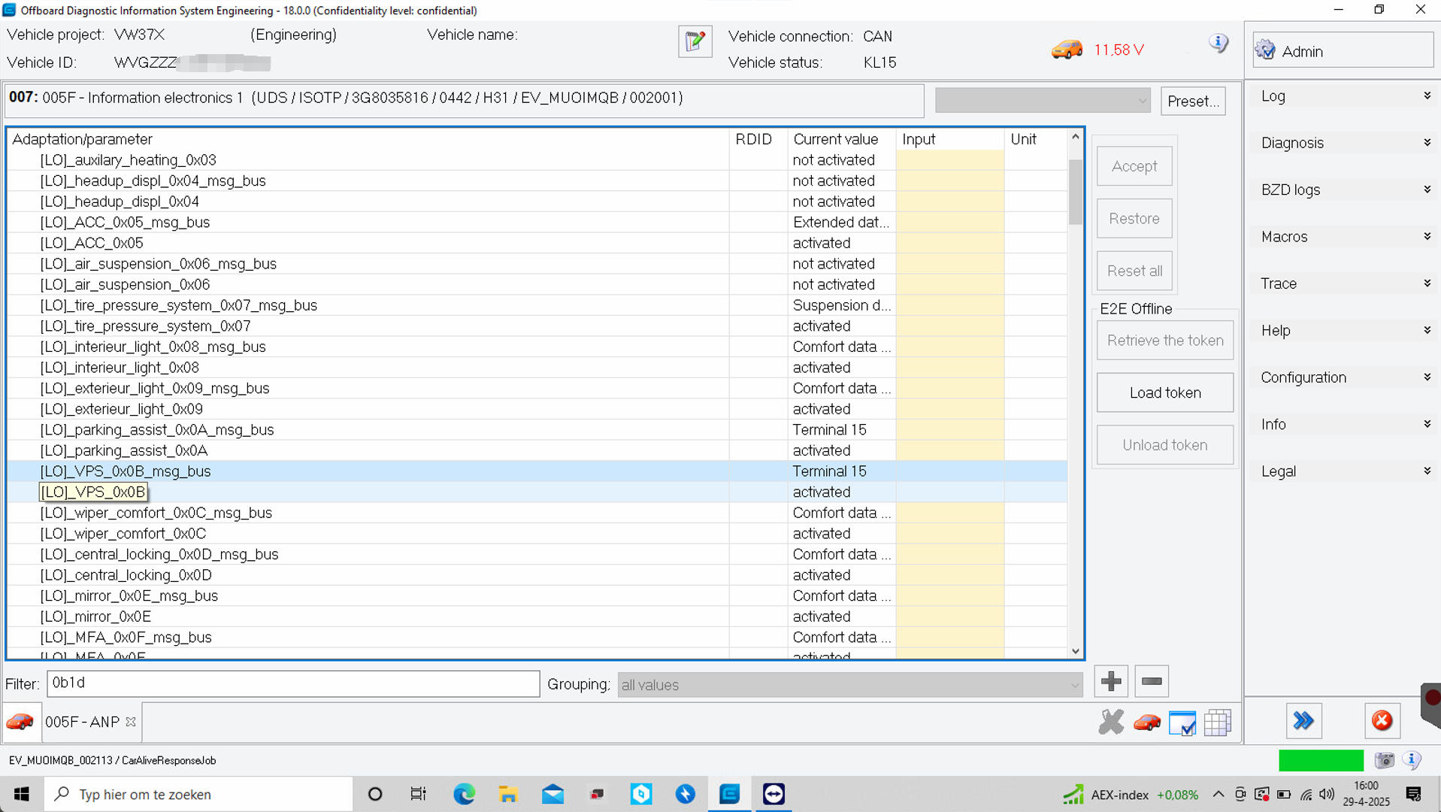Viewport: 1441px width, 812px height.
Task: Expand the Legal panel
Action: 1344,471
